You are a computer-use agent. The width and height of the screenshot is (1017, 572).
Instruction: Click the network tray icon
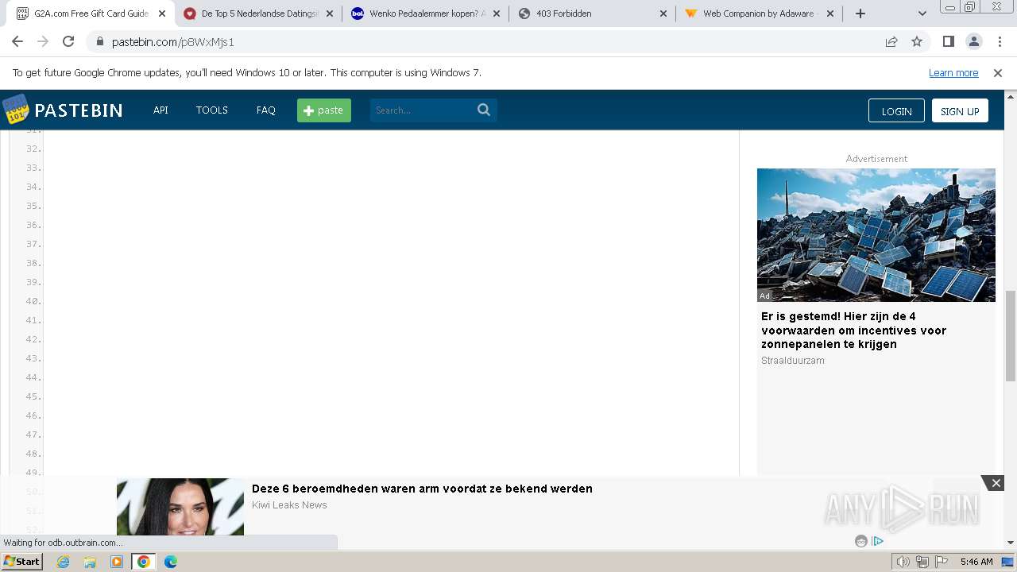pyautogui.click(x=922, y=562)
